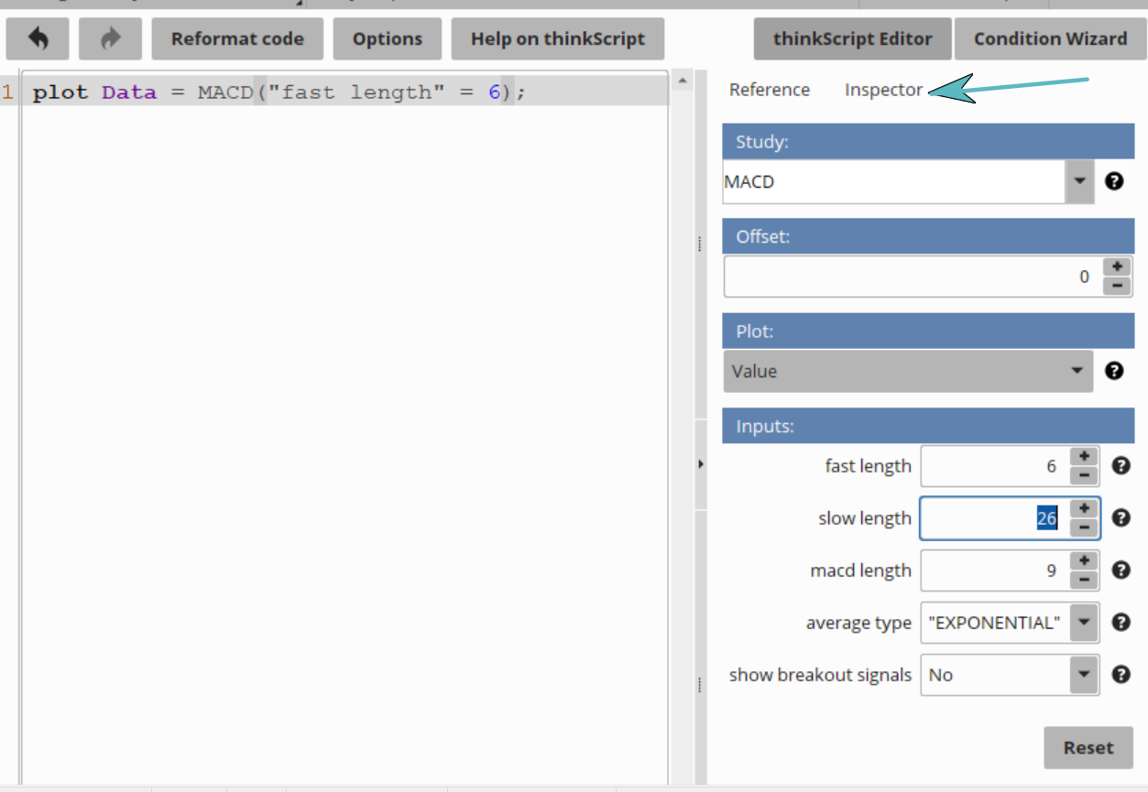Viewport: 1148px width, 792px height.
Task: Click the undo arrow icon
Action: pyautogui.click(x=38, y=38)
